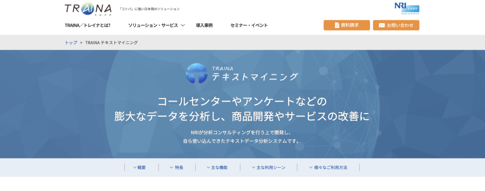This screenshot has width=485, height=191.
Task: Click the hero title テキストマイニング
Action: click(x=255, y=76)
